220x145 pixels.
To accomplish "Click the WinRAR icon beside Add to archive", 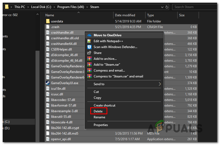I will coord(89,59).
